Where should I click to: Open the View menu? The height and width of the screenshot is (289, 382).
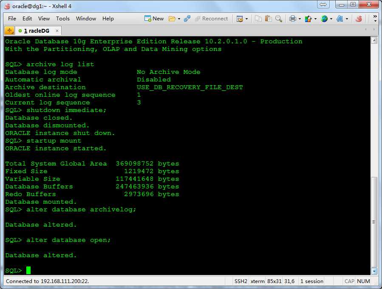click(x=44, y=19)
